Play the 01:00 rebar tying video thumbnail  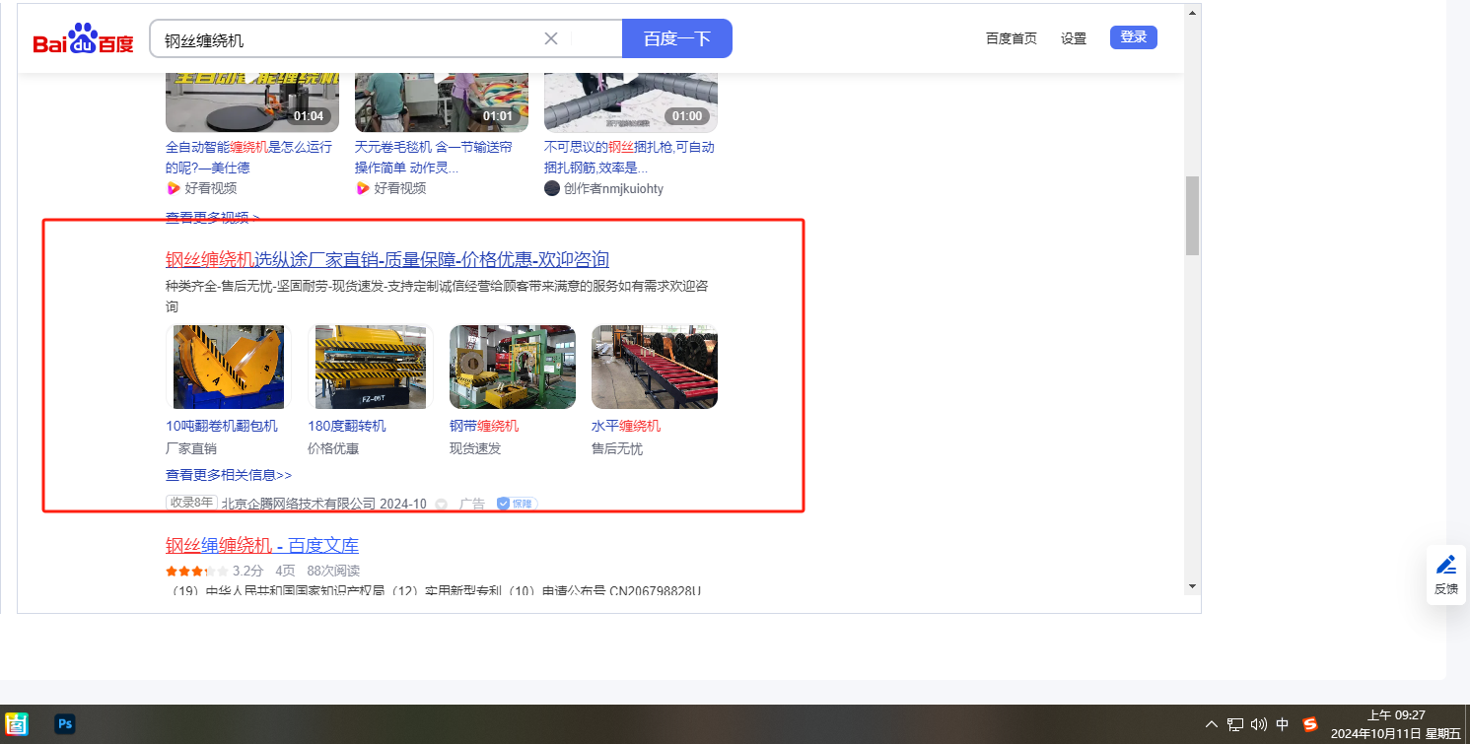(631, 102)
